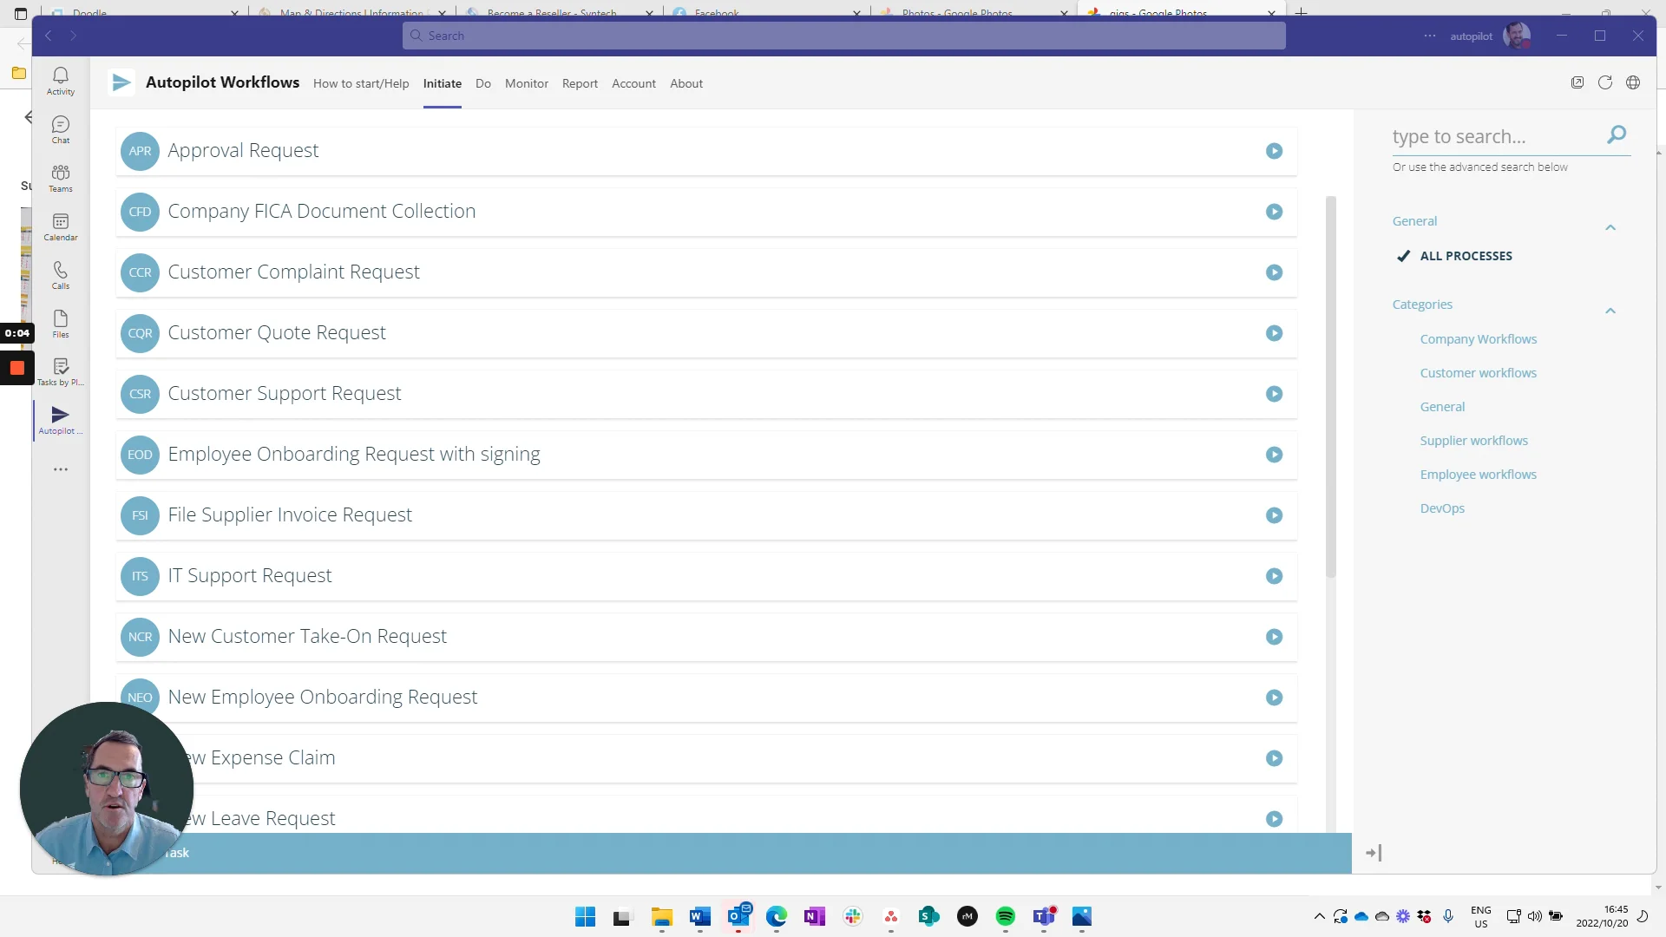Play the IT Support Request preview
Viewport: 1666px width, 937px height.
(x=1273, y=575)
